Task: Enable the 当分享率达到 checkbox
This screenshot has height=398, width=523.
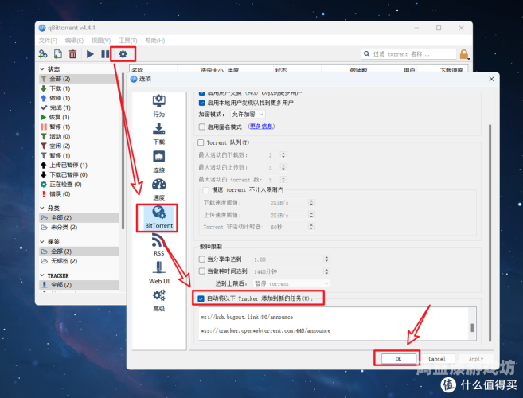Action: click(201, 259)
